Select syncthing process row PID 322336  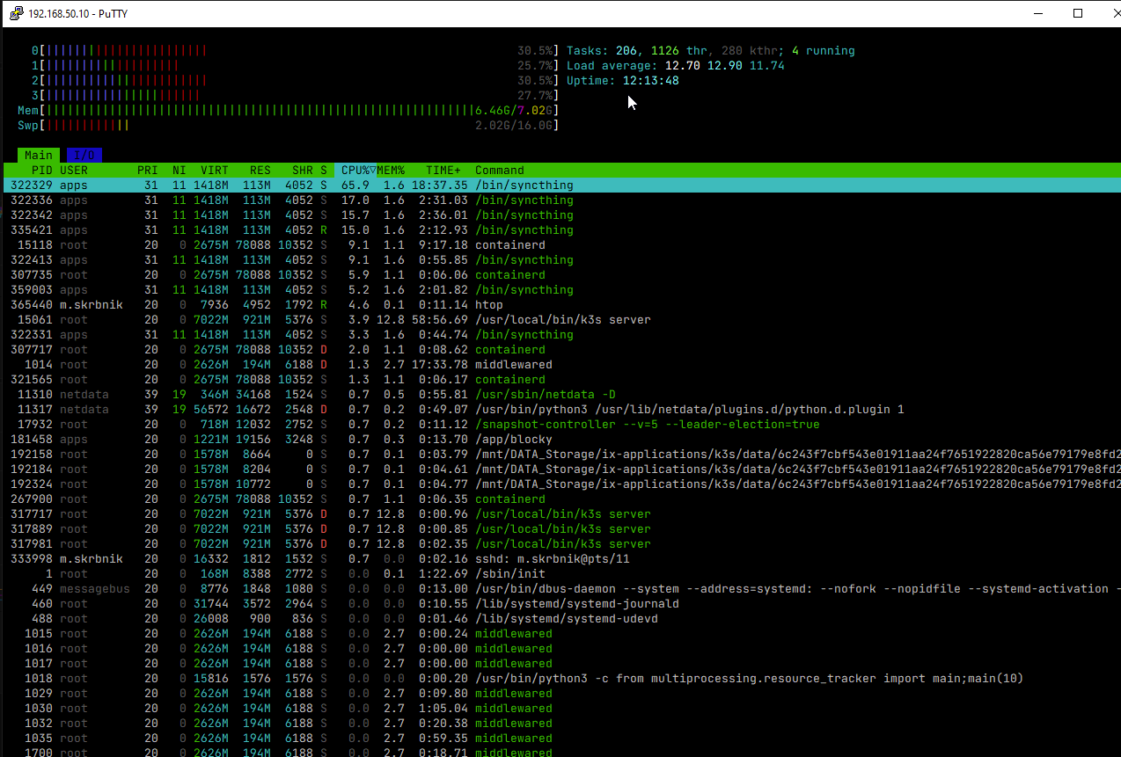pyautogui.click(x=562, y=200)
